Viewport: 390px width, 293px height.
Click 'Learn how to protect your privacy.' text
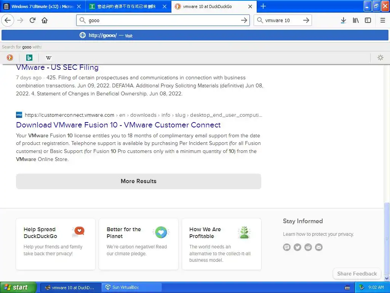point(318,234)
